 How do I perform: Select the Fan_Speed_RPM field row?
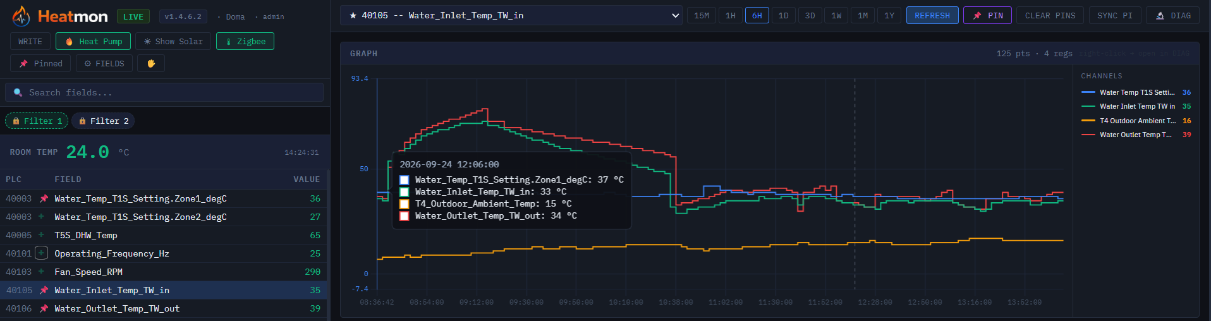click(163, 272)
